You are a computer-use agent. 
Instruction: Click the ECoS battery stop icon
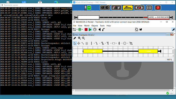(85, 8)
